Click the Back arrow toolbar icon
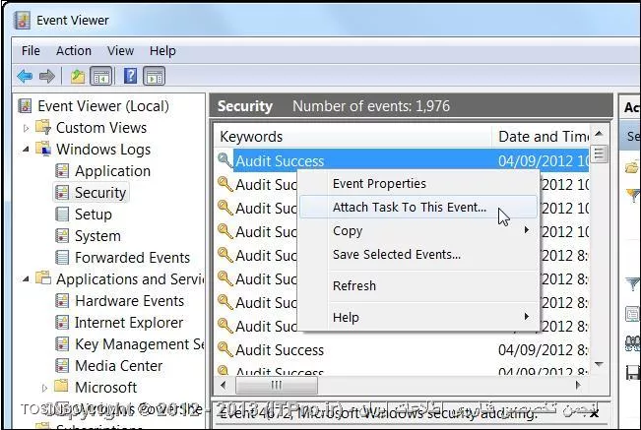Screen dimensions: 641x430 click(25, 76)
